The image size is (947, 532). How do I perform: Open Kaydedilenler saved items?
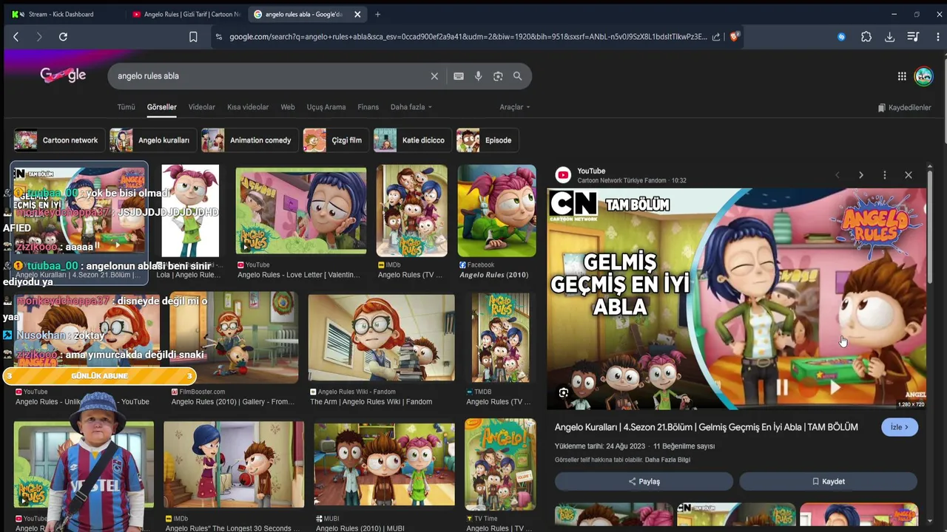pyautogui.click(x=904, y=108)
